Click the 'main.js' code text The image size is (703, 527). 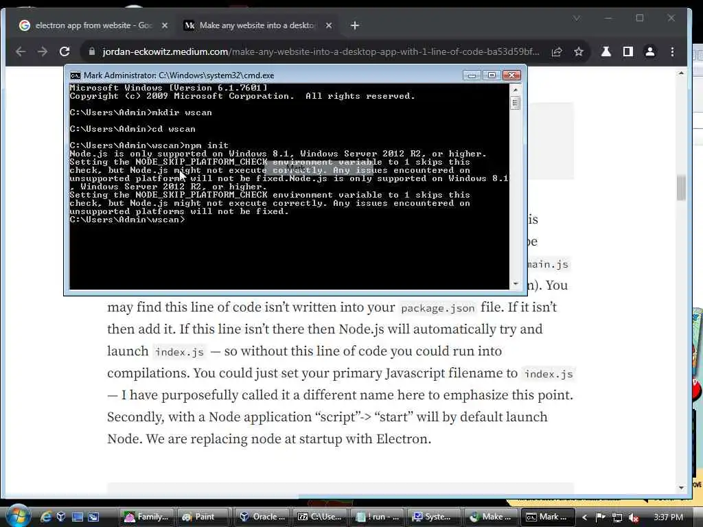(x=548, y=264)
